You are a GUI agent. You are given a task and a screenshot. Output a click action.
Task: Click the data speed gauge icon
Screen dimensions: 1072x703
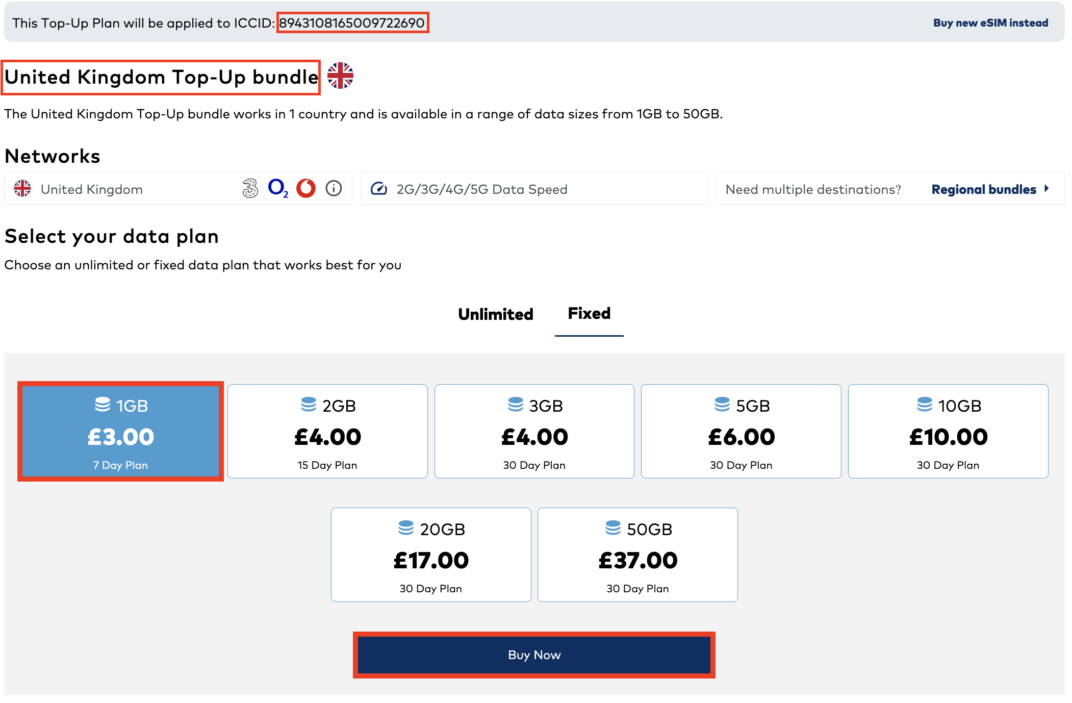(378, 189)
